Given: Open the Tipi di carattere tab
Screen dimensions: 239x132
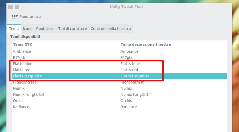Looking at the screenshot, I should point(72,29).
